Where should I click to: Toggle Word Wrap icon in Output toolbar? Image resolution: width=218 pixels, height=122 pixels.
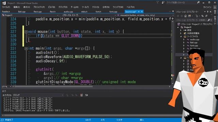point(87,95)
